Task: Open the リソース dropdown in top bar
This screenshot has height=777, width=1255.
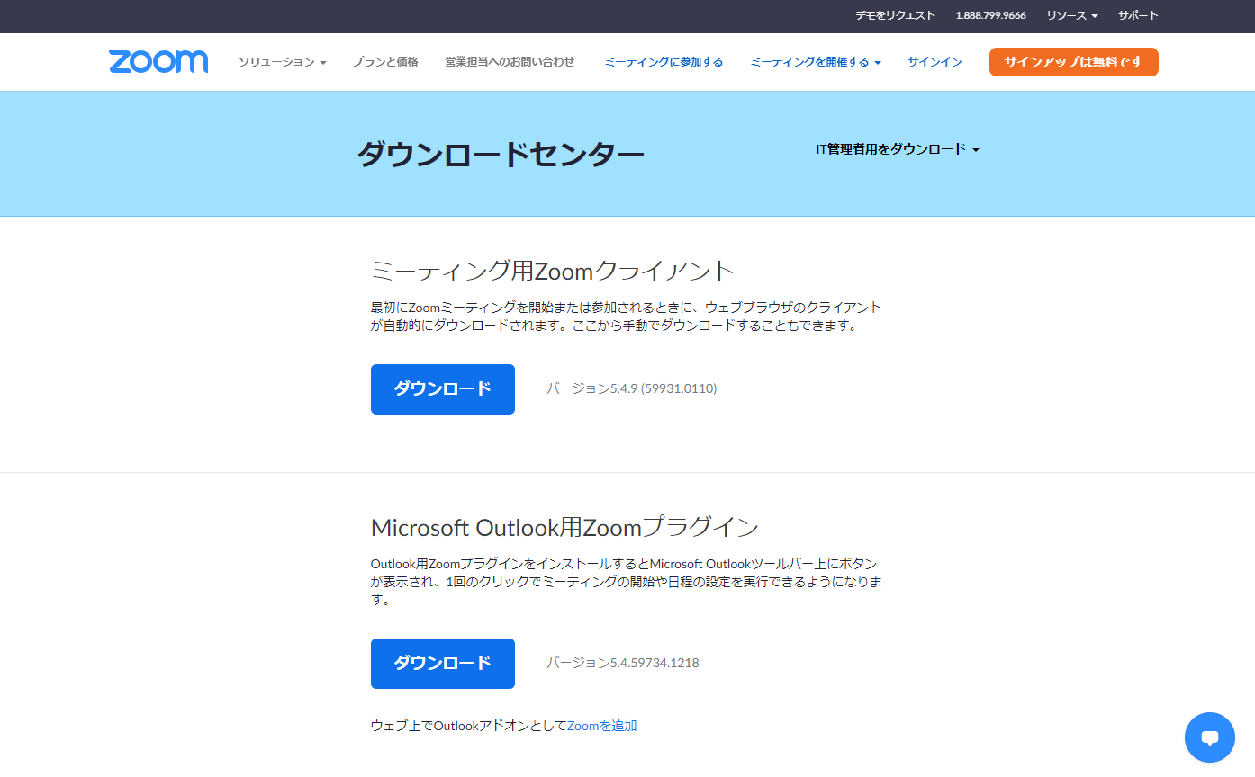Action: click(1071, 15)
